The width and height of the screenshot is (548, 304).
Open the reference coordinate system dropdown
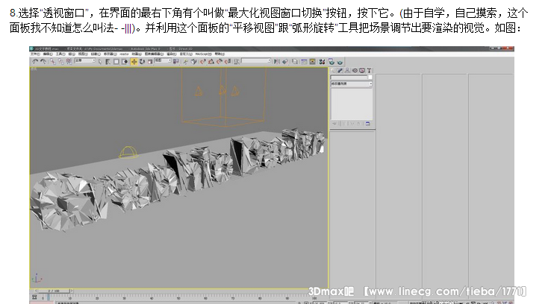163,60
